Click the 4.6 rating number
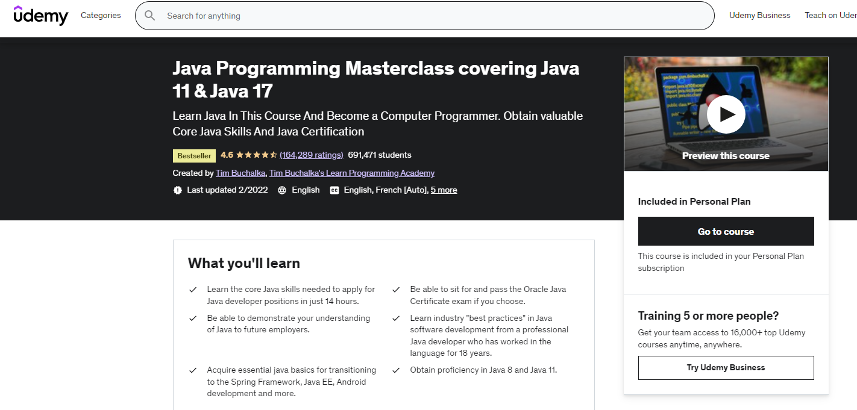Image resolution: width=857 pixels, height=410 pixels. pos(227,155)
